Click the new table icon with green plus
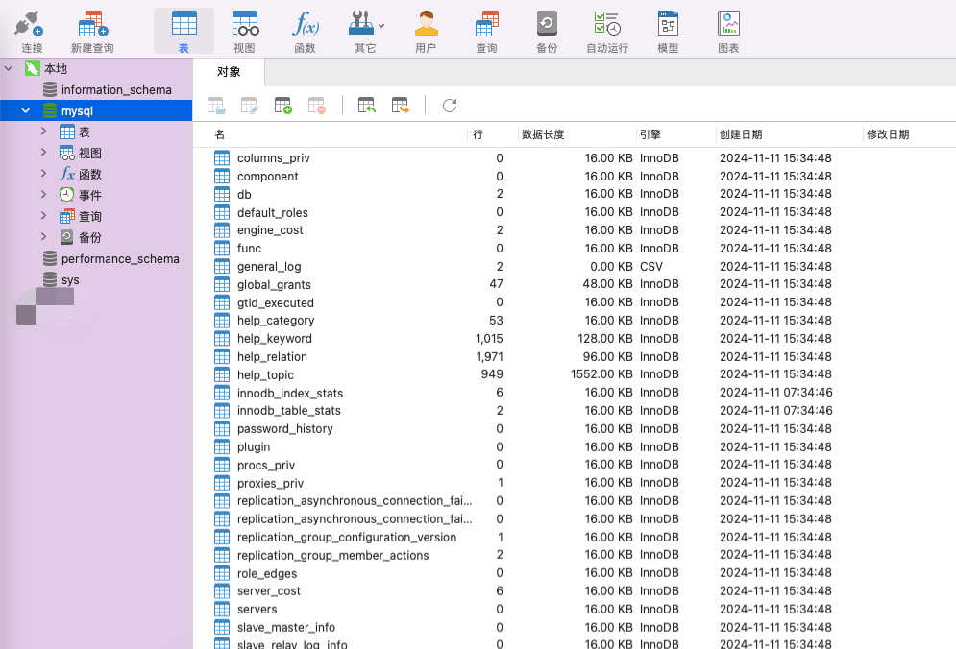Viewport: 956px width, 649px height. 282,106
